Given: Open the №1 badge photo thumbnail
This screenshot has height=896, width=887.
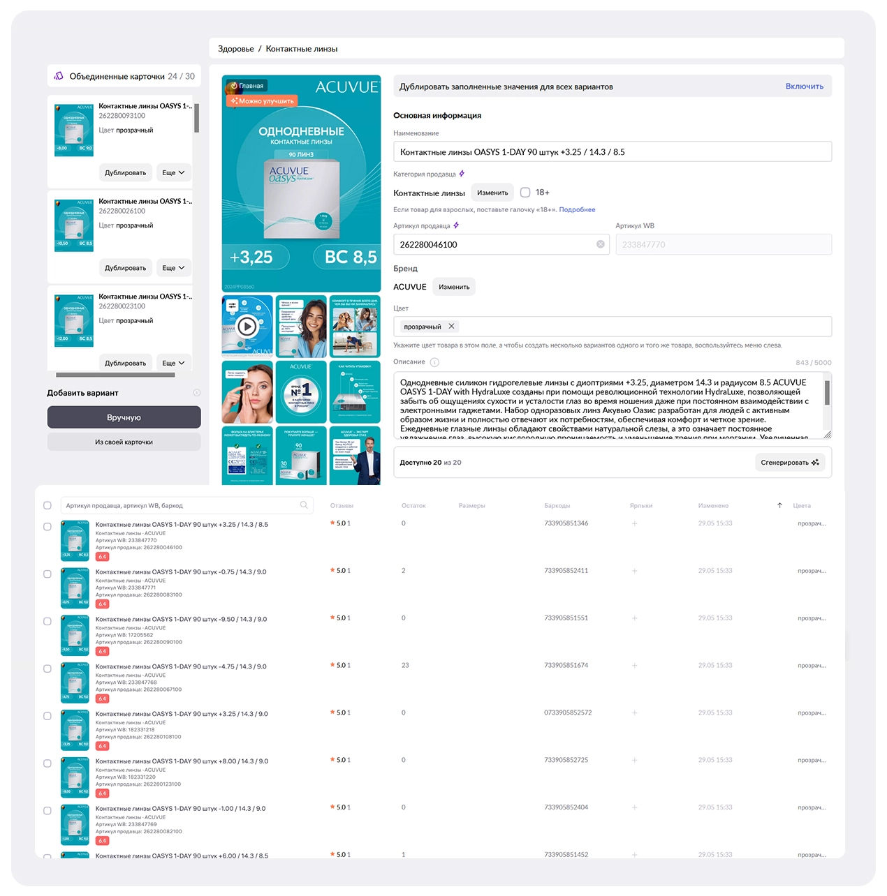Looking at the screenshot, I should click(x=301, y=391).
